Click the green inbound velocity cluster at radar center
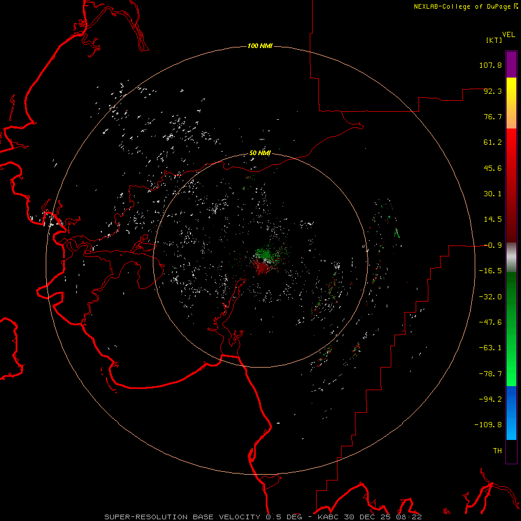521x521 pixels. 265,254
